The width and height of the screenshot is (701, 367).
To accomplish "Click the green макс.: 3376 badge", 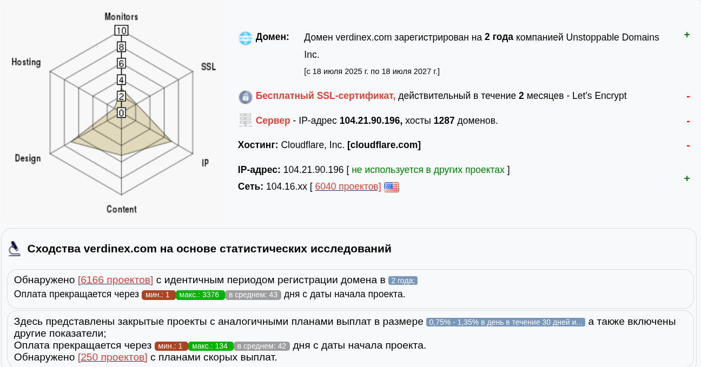I will [x=200, y=295].
